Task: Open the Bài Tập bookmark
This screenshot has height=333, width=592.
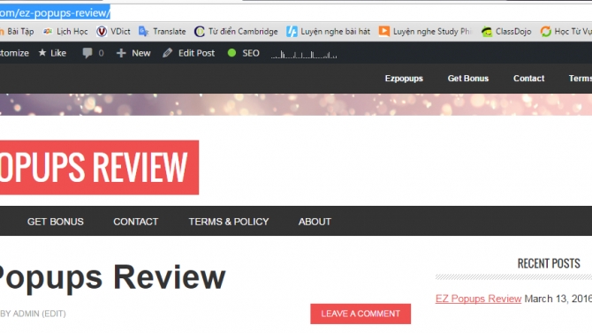Action: tap(18, 31)
